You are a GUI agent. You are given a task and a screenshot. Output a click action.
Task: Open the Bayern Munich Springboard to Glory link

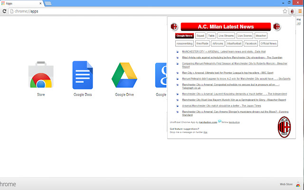234,100
